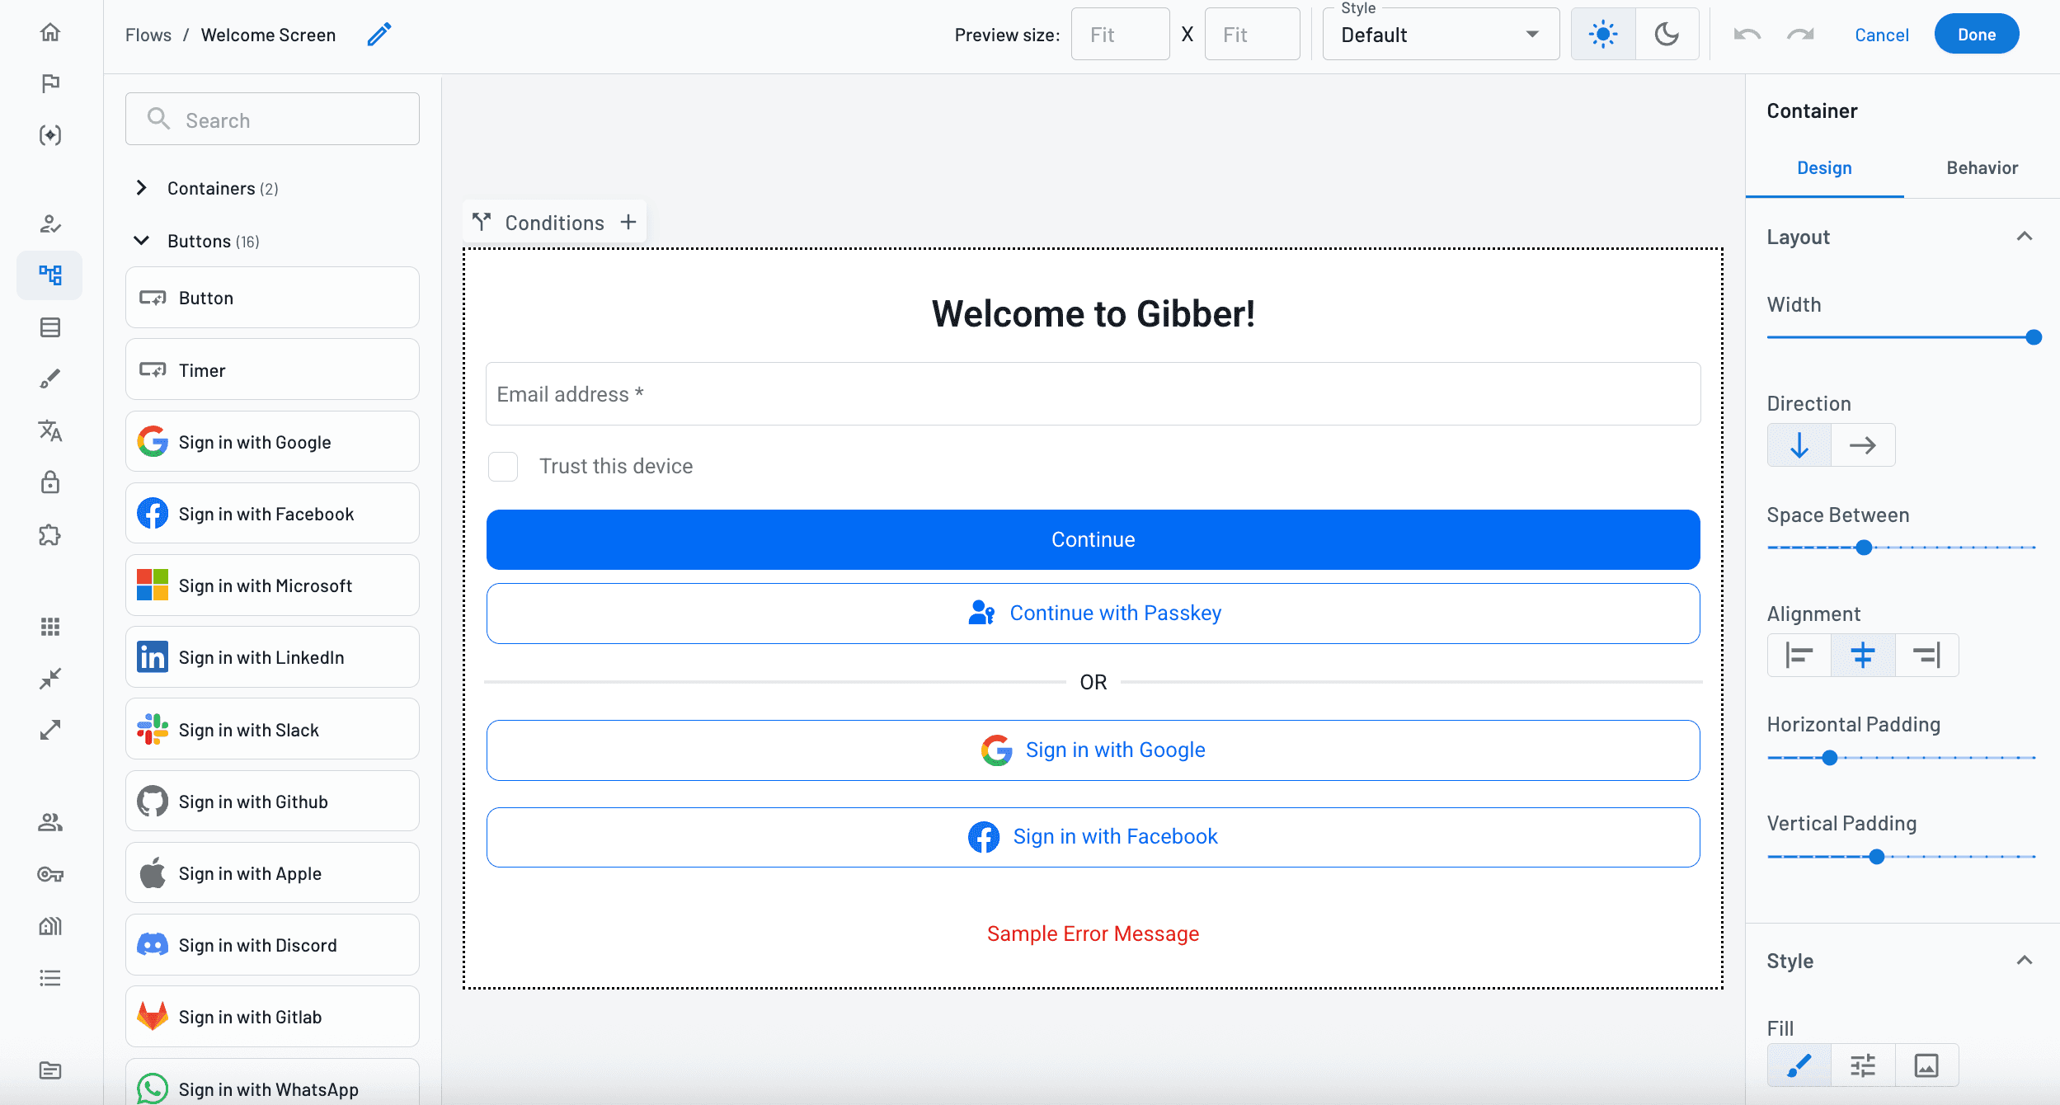Select the Sign in with Github component
The image size is (2060, 1105).
(272, 801)
